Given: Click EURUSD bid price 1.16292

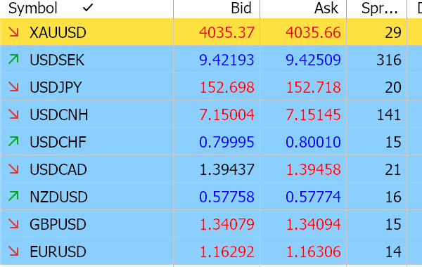Looking at the screenshot, I should (x=226, y=252).
